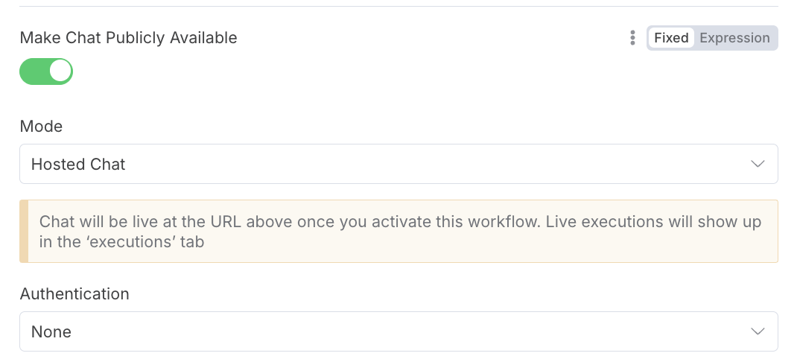The image size is (797, 356).
Task: Click the Authentication field label
Action: [x=74, y=294]
